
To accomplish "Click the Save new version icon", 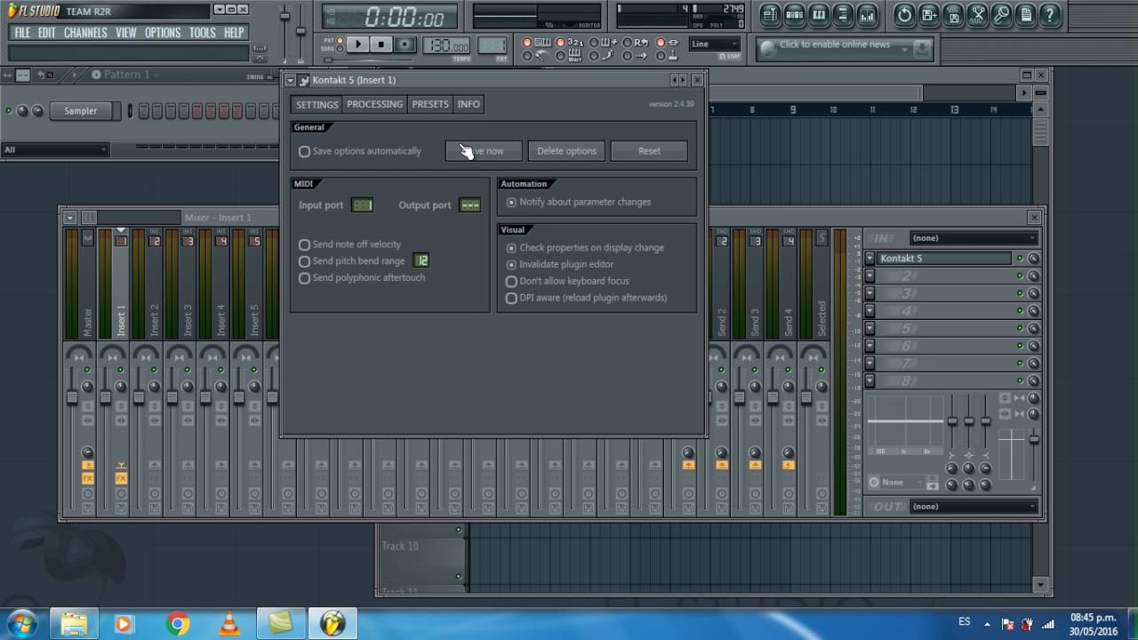I will pyautogui.click(x=929, y=14).
